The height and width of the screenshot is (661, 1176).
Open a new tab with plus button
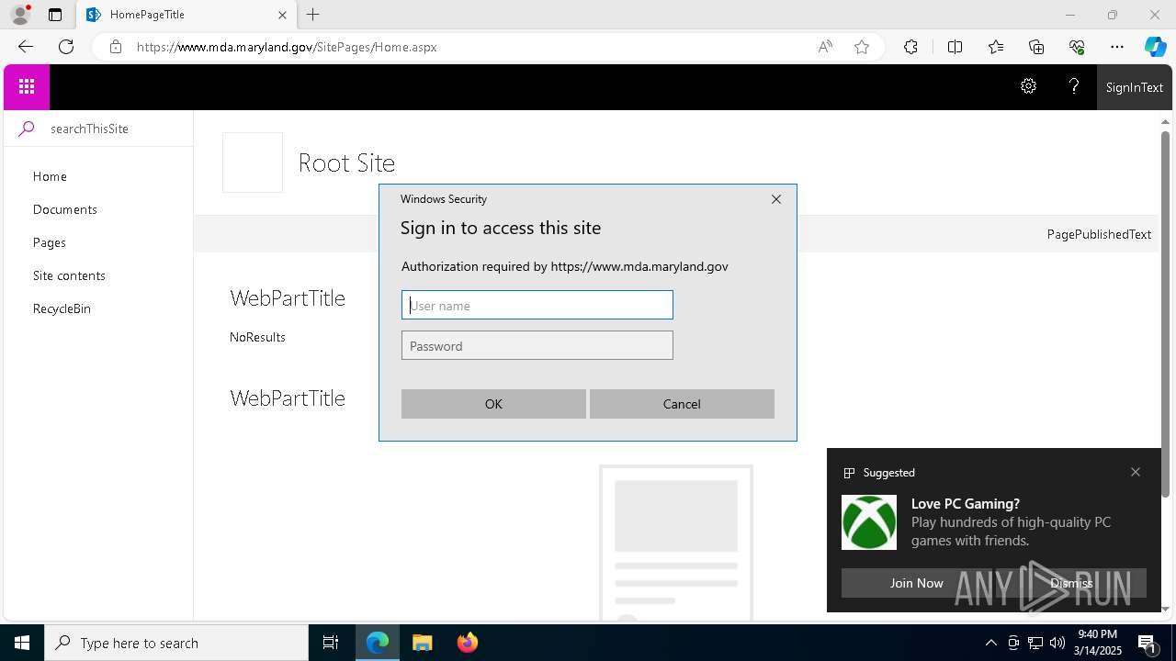pos(313,15)
